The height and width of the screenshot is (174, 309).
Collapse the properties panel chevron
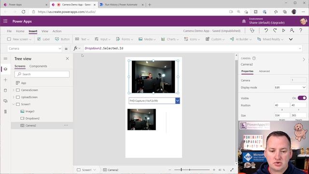point(304,59)
